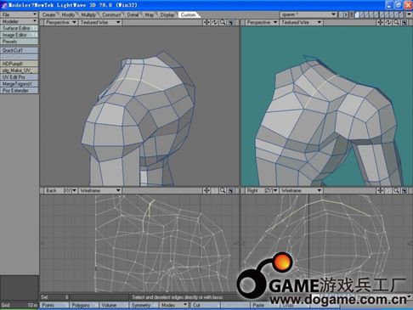This screenshot has height=310, width=413.
Task: Enable Polygons selection mode
Action: 84,305
